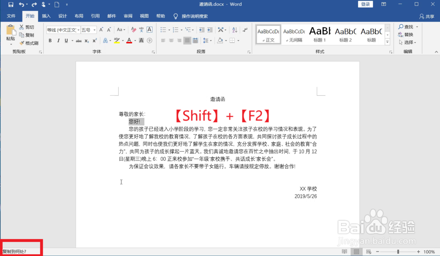The height and width of the screenshot is (256, 440).
Task: Toggle italic formatting
Action: click(58, 41)
